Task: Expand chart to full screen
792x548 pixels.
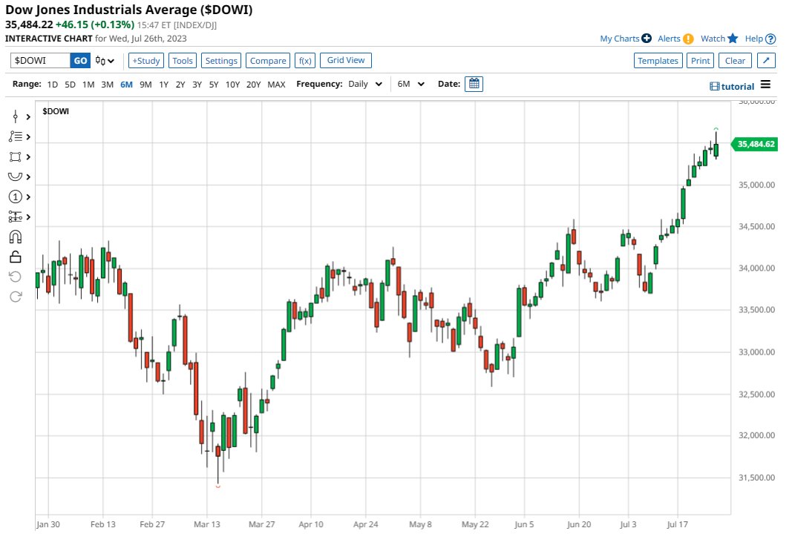Action: coord(766,61)
